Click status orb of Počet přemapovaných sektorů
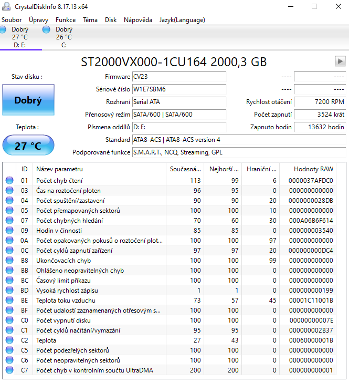This screenshot has height=383, width=349. point(9,211)
